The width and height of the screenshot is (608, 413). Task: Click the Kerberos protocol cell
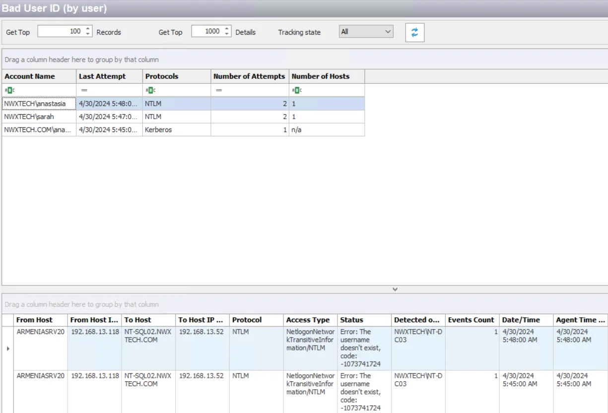[x=177, y=130]
